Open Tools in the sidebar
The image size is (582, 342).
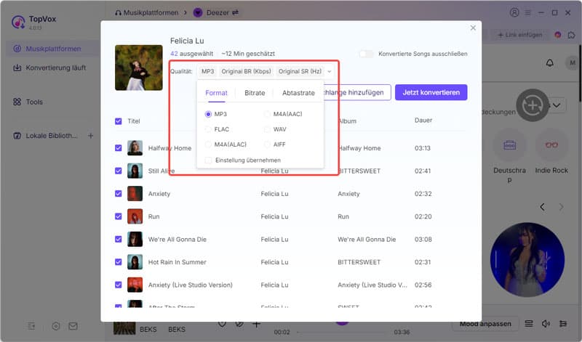pos(28,102)
